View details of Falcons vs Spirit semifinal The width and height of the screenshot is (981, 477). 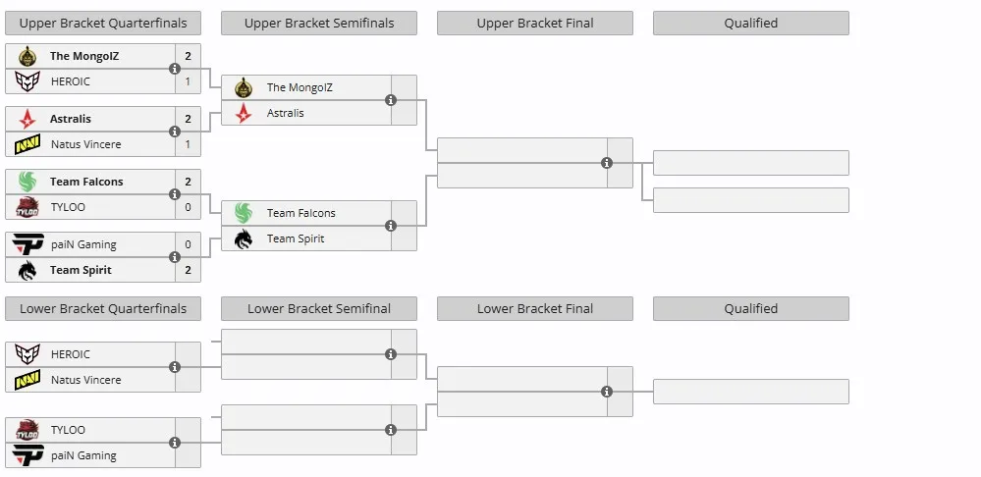[x=391, y=226]
